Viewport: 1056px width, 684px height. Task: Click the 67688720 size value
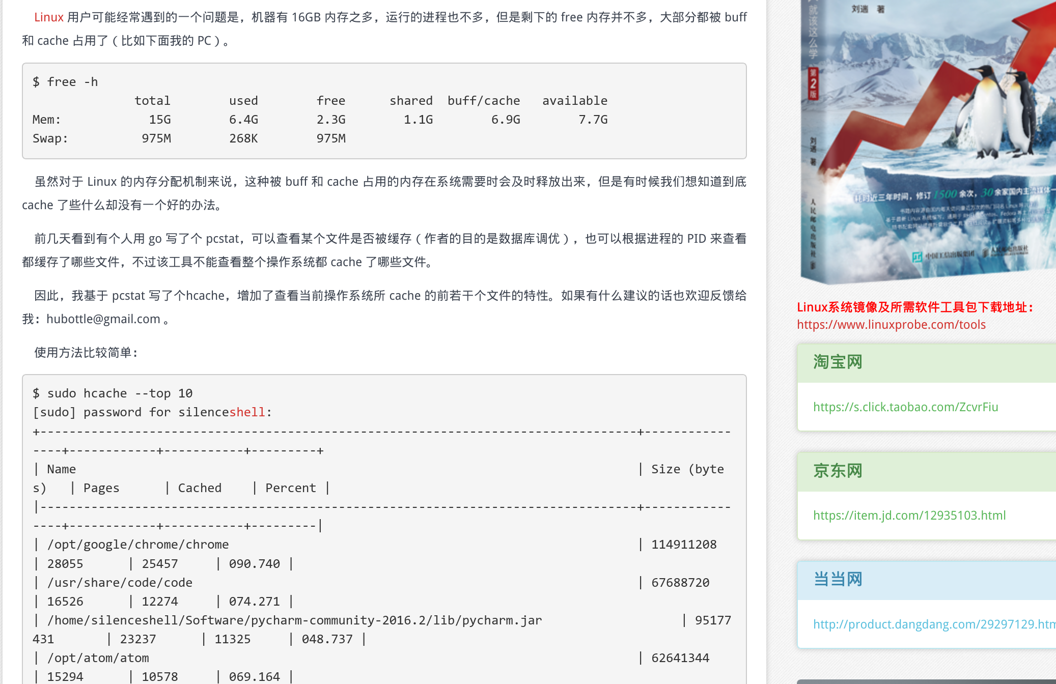point(680,583)
